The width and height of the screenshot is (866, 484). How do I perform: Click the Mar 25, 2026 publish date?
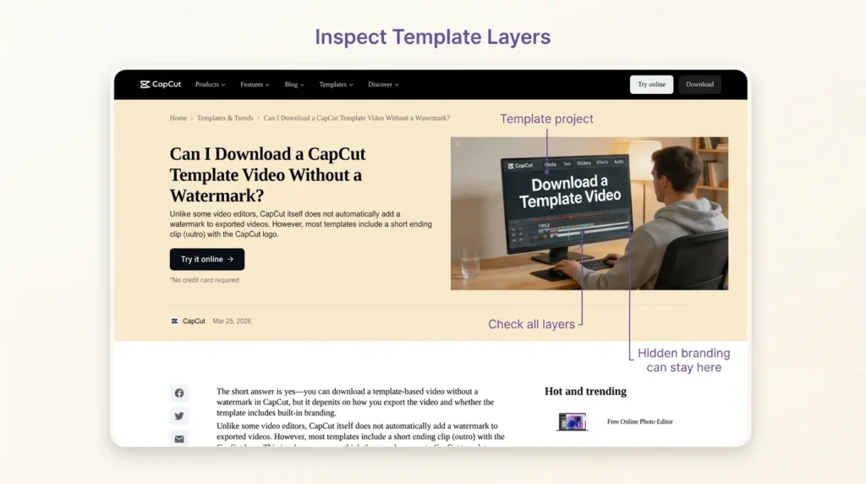pos(232,321)
